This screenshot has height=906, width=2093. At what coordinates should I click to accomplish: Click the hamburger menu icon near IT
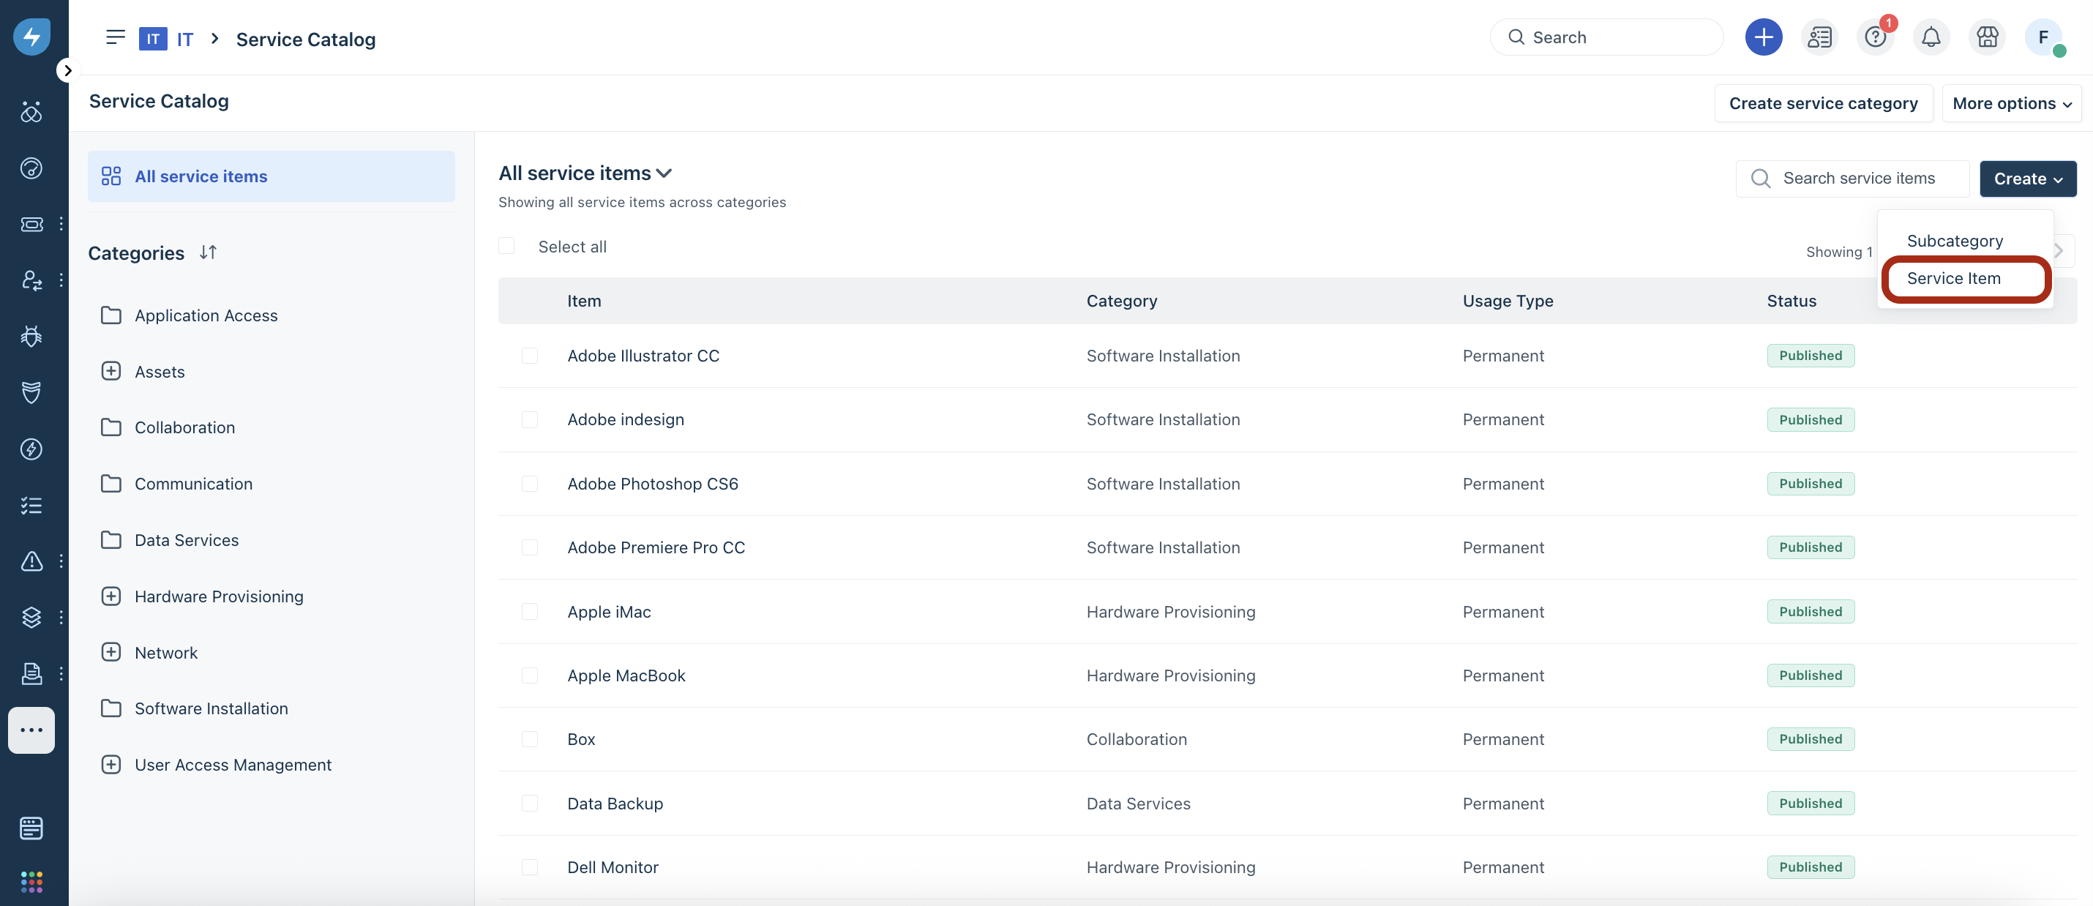pos(116,37)
